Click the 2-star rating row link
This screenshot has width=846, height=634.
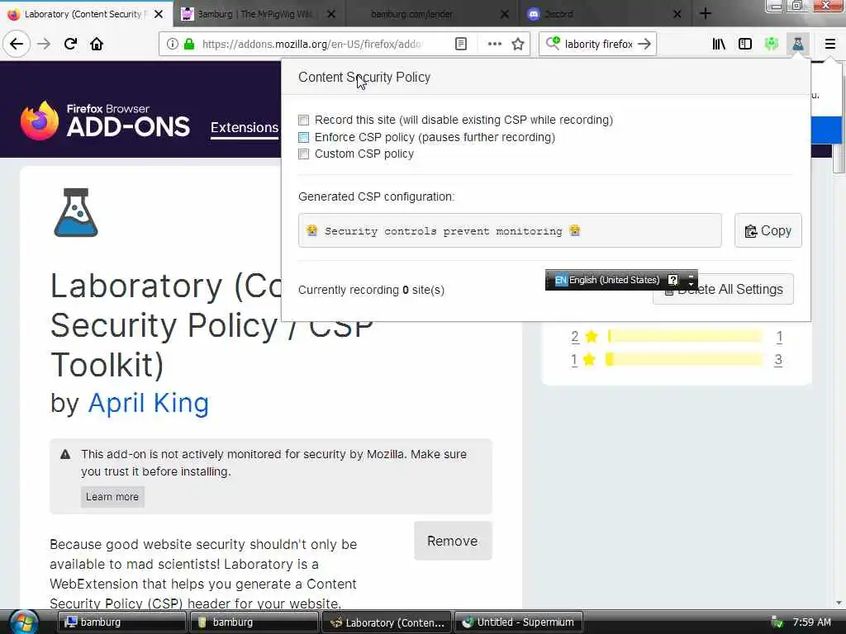pyautogui.click(x=575, y=337)
